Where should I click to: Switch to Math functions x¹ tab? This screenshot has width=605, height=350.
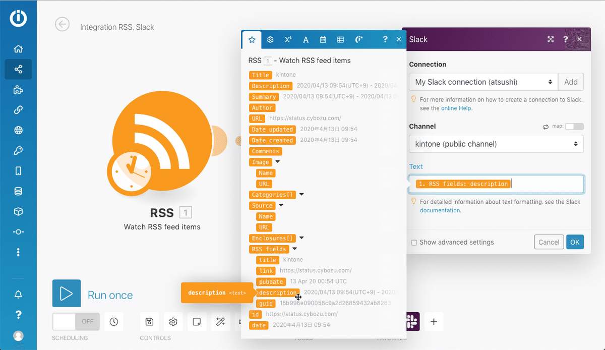tap(288, 39)
